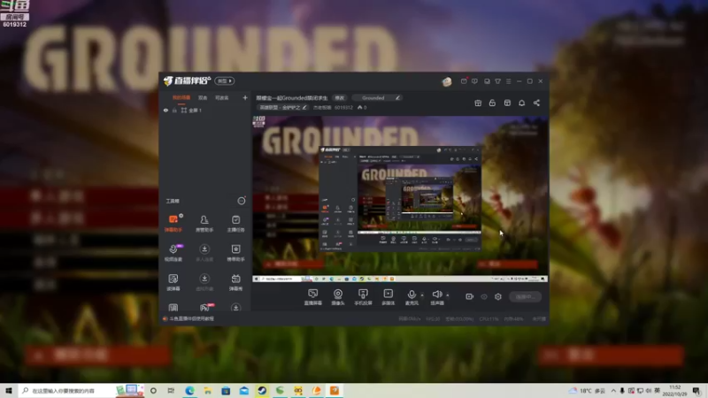Add 多媒体 multimedia source

click(388, 297)
